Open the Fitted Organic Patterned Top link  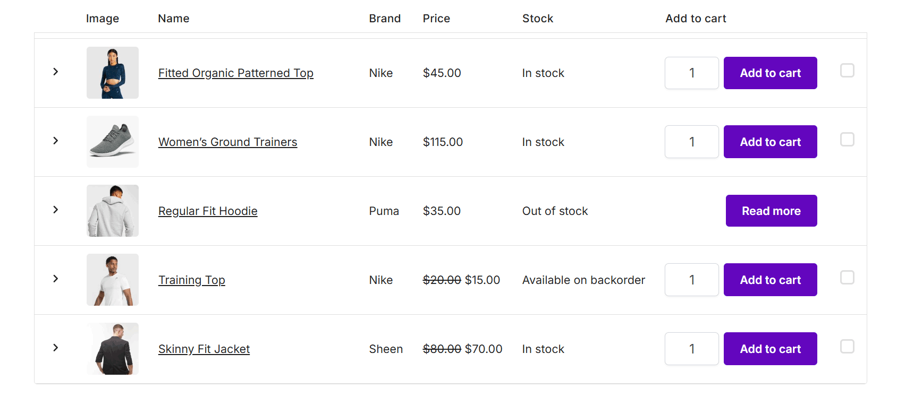[235, 73]
